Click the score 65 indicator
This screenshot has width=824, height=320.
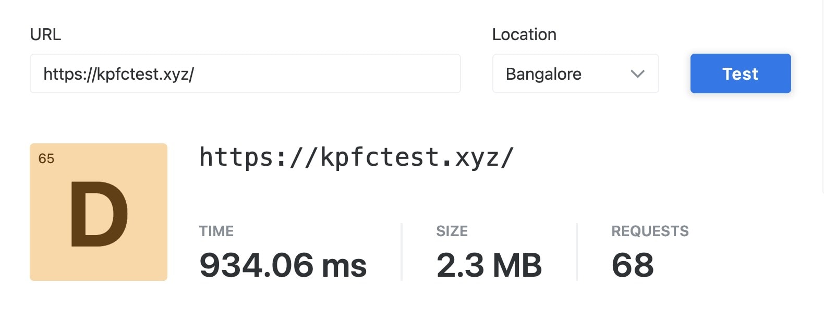pyautogui.click(x=46, y=158)
